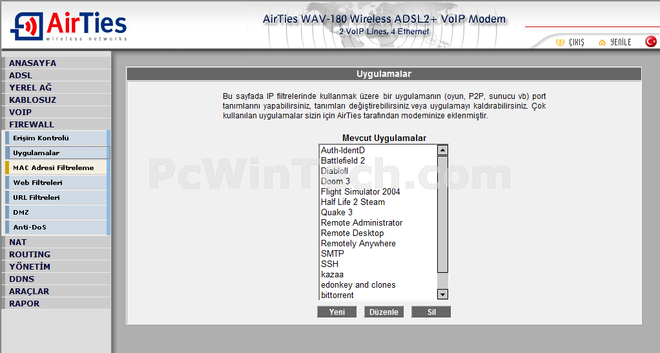Delete selected application with Sil
The height and width of the screenshot is (353, 660).
click(x=431, y=312)
